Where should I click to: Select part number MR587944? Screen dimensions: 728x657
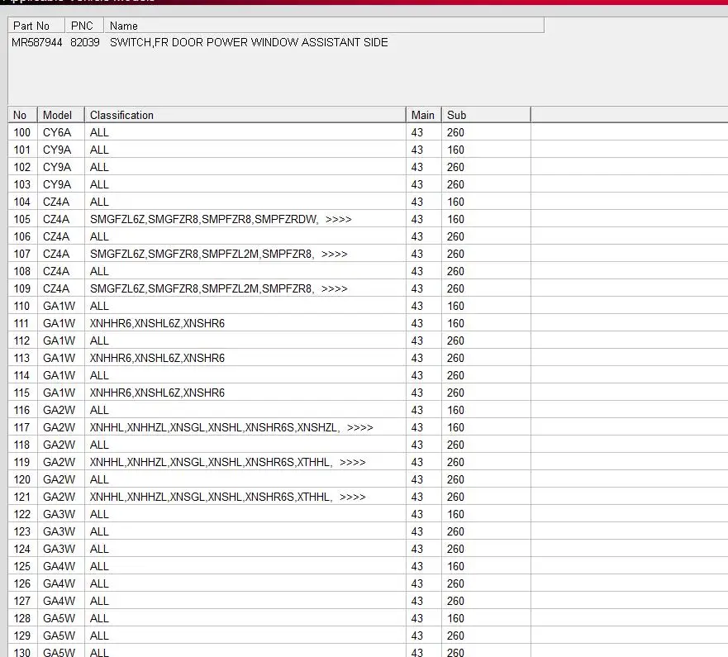pyautogui.click(x=36, y=43)
